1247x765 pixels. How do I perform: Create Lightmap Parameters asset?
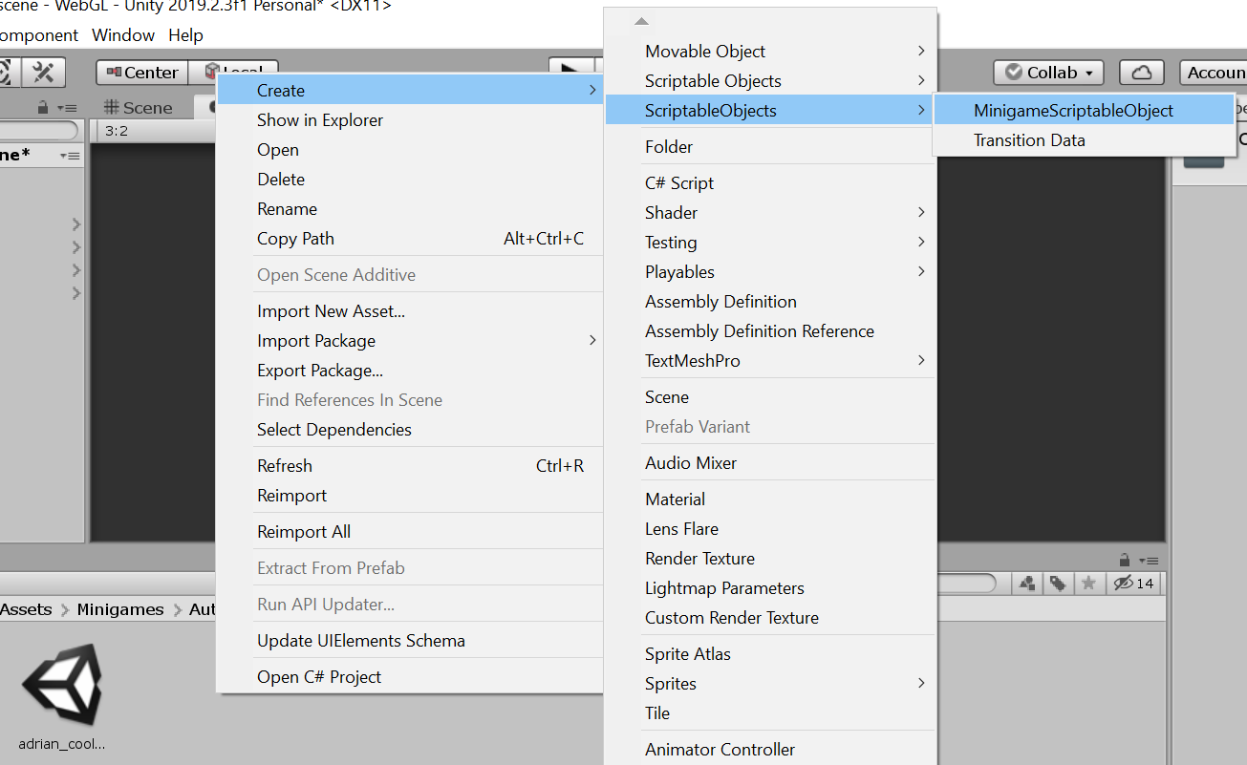[x=771, y=588]
